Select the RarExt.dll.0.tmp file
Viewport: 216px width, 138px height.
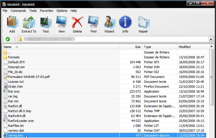[20, 111]
